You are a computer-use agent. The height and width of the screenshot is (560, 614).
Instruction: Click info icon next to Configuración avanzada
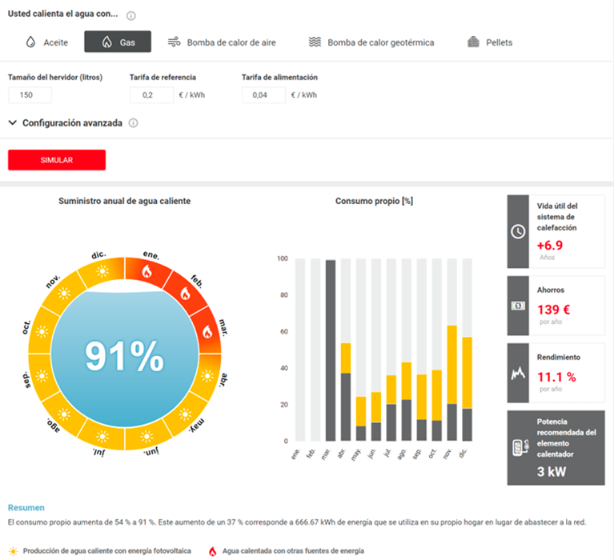click(x=134, y=123)
